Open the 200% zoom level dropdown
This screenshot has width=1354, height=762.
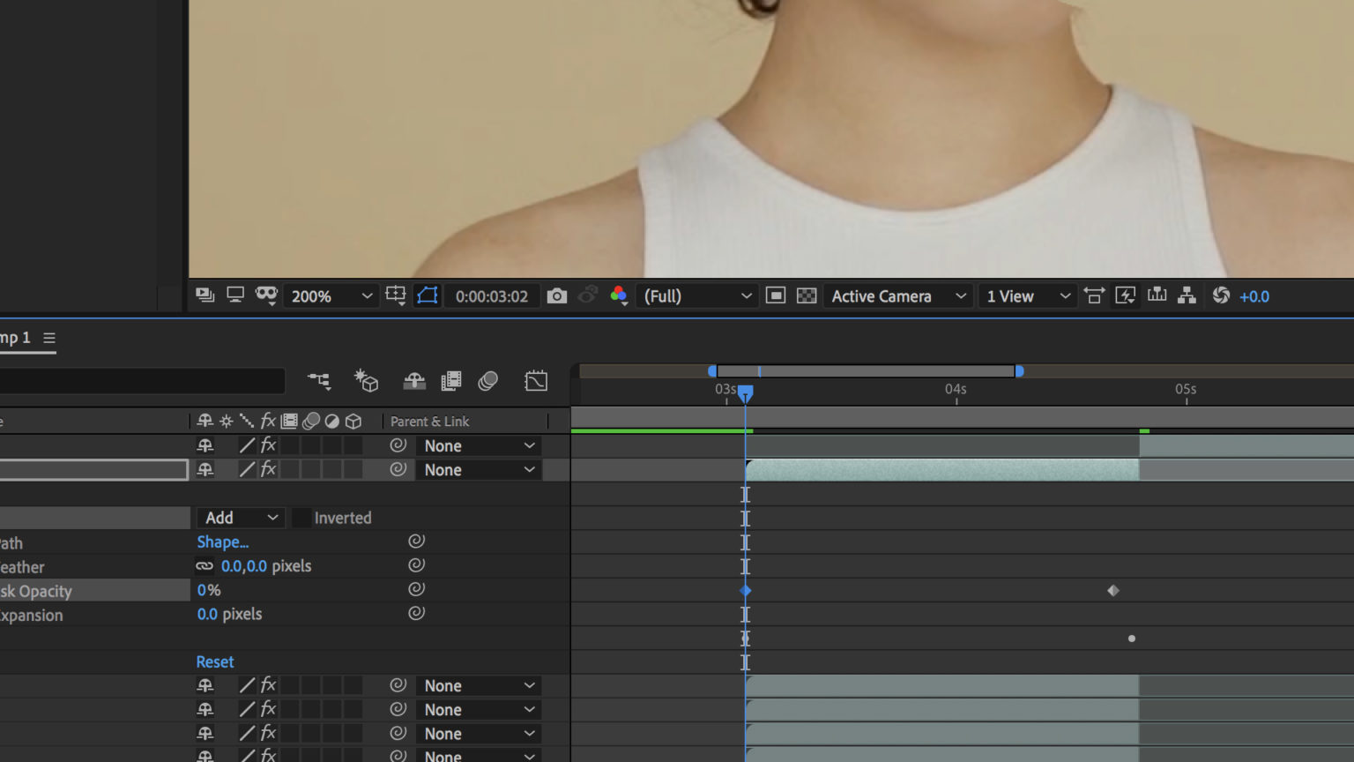pos(331,295)
